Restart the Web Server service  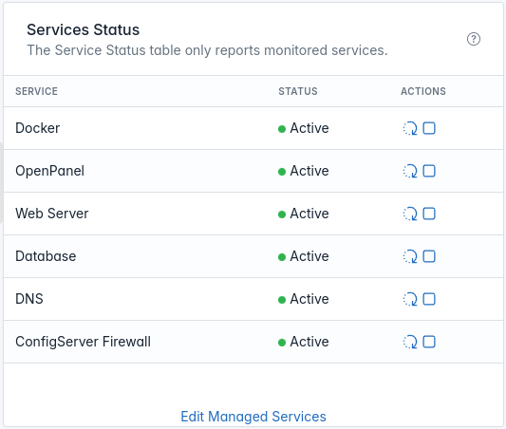[410, 214]
